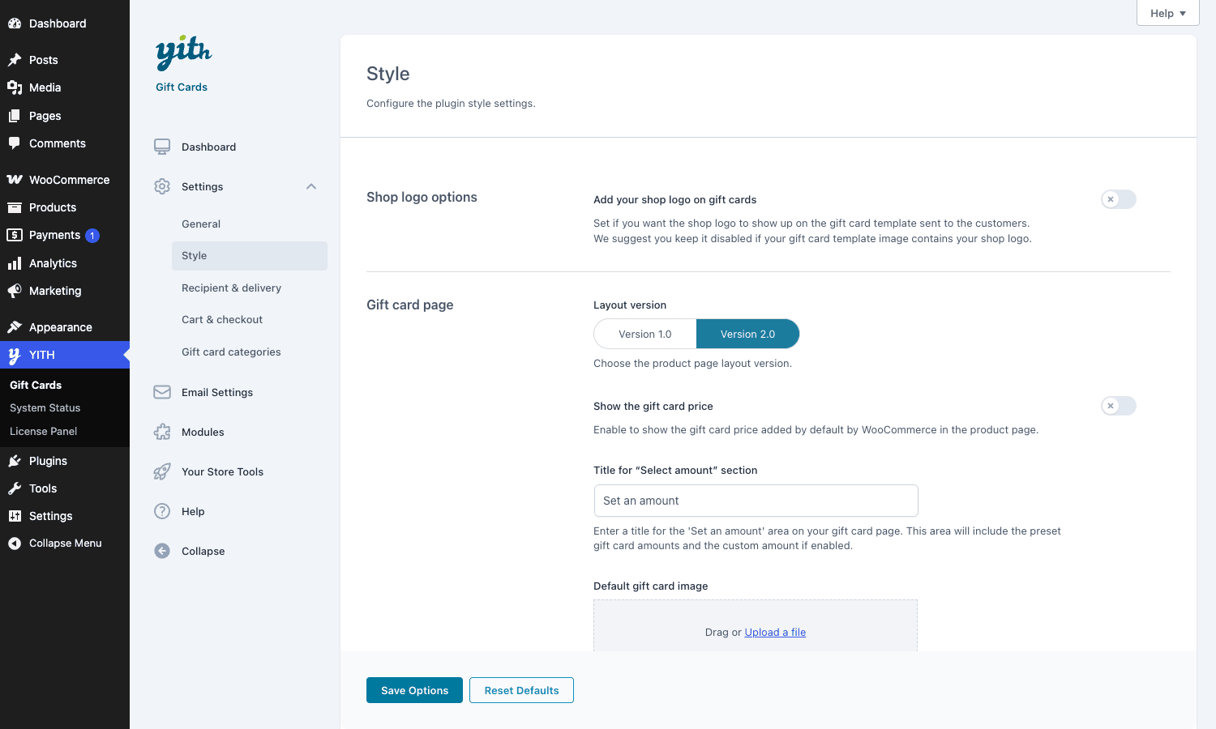Click the Collapse Menu text in admin sidebar
The image size is (1216, 729).
coord(66,544)
